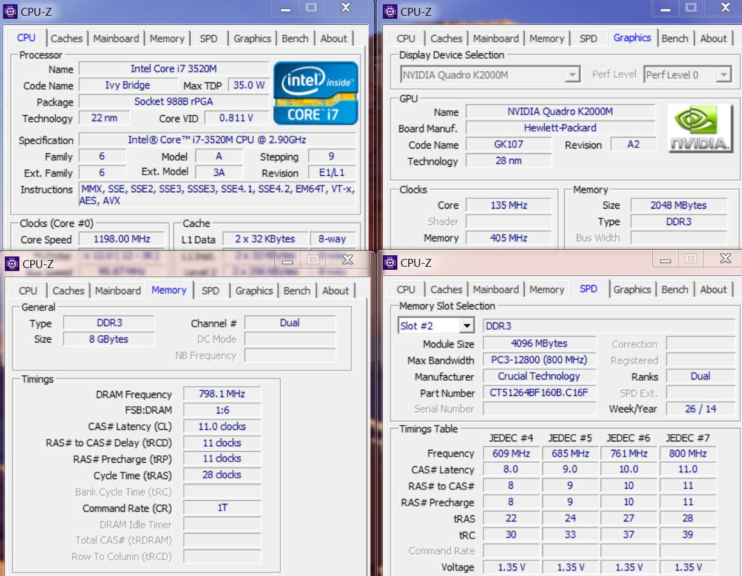Open the Mainboard tab in the CPU window

(x=116, y=38)
